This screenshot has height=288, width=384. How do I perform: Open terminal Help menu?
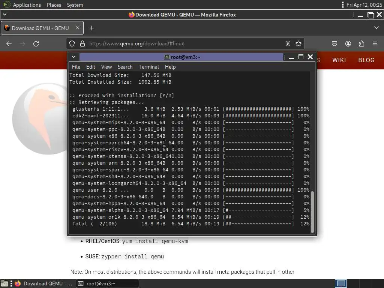point(170,67)
